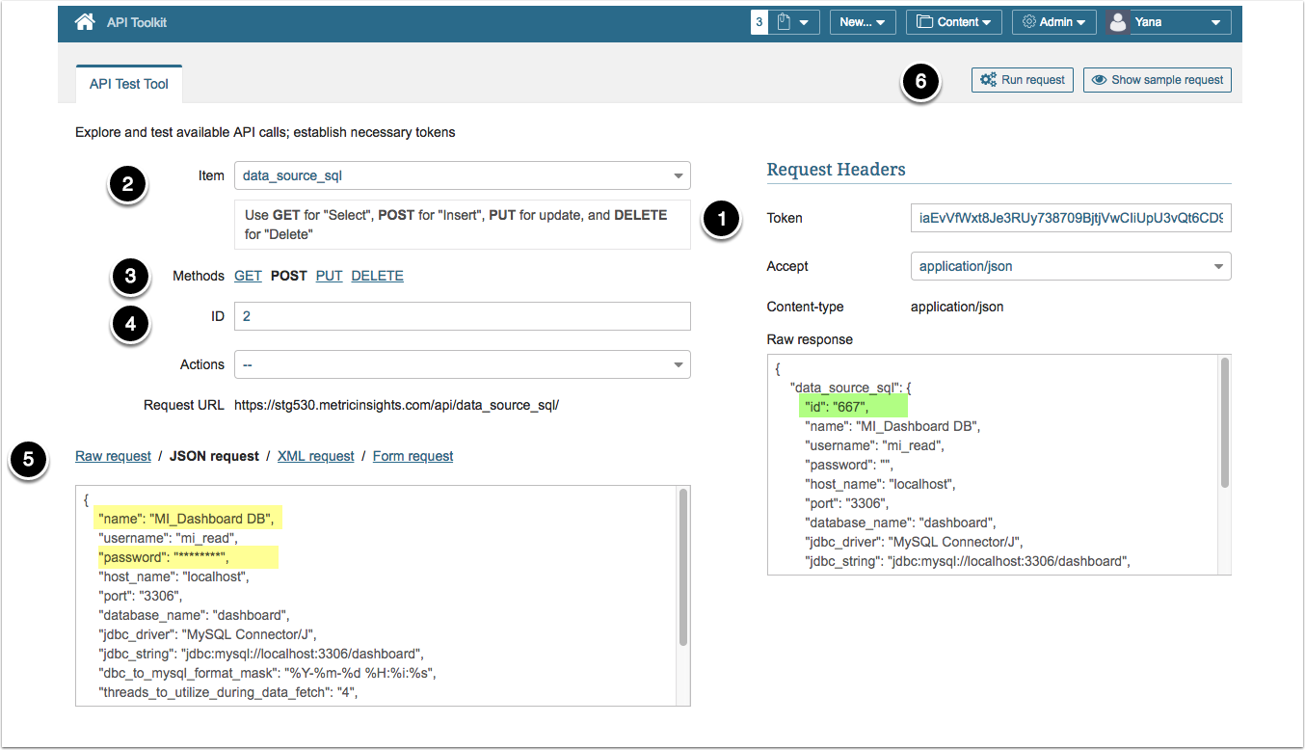
Task: Click the Home icon in top bar
Action: pyautogui.click(x=85, y=22)
